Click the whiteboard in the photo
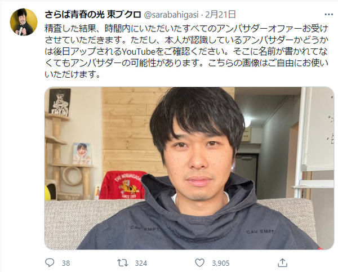 (x=318, y=130)
